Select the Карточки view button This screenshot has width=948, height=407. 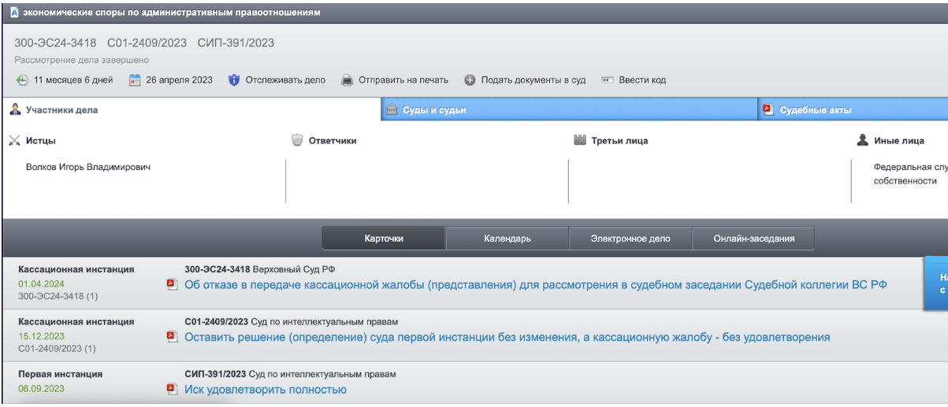[x=384, y=239]
